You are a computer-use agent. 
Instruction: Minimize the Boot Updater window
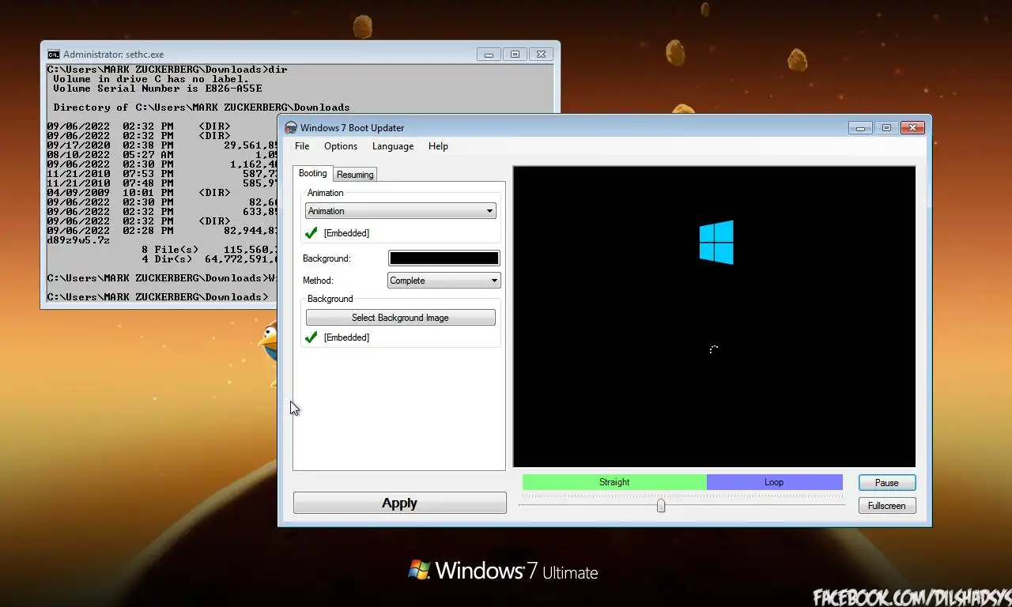(x=860, y=128)
